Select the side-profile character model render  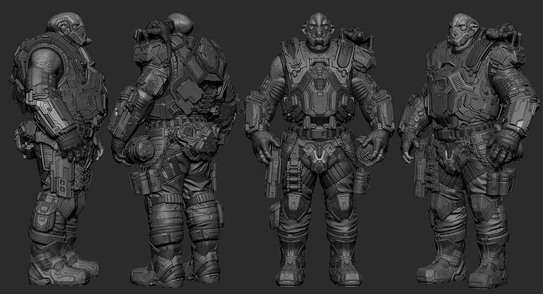point(58,149)
